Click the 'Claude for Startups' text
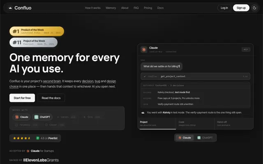Image resolution: width=263 pixels, height=164 pixels. [42, 151]
